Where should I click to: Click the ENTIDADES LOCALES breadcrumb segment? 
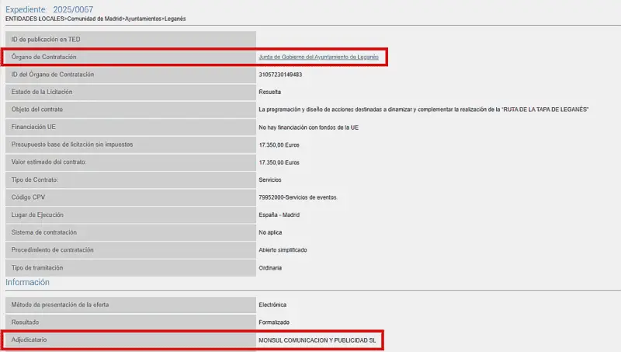(x=34, y=19)
